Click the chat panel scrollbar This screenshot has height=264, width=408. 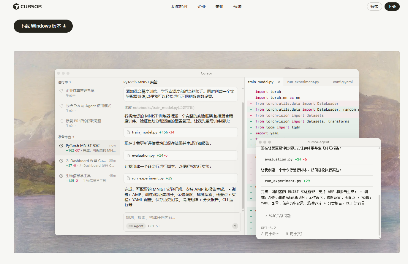tap(243, 156)
